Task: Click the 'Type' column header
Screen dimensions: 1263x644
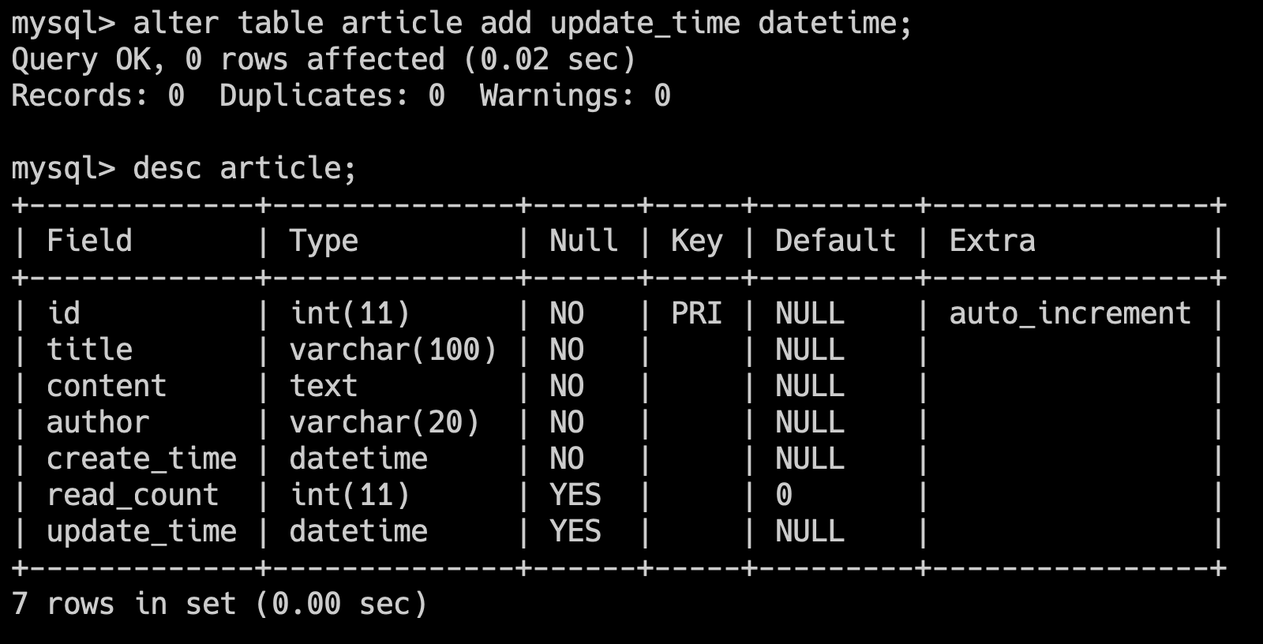Action: [324, 241]
